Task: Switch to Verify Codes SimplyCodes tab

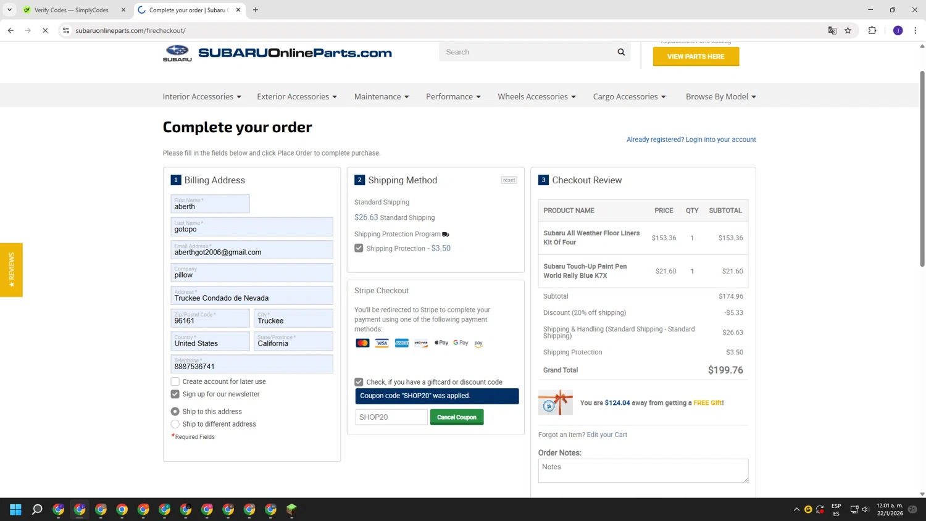Action: click(x=73, y=10)
